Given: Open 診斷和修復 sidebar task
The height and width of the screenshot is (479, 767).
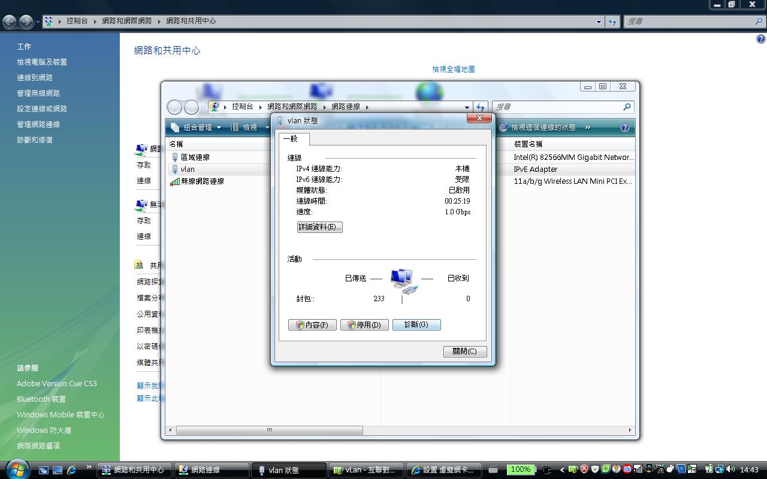Looking at the screenshot, I should tap(35, 140).
